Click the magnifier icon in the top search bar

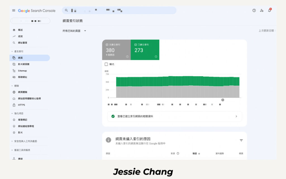[66, 10]
